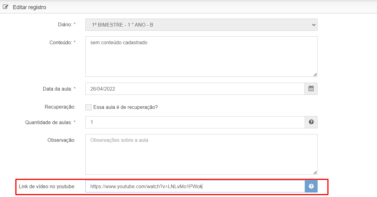Screen dimensions: 377x197
Task: Click the Recuperação label
Action: [60, 107]
